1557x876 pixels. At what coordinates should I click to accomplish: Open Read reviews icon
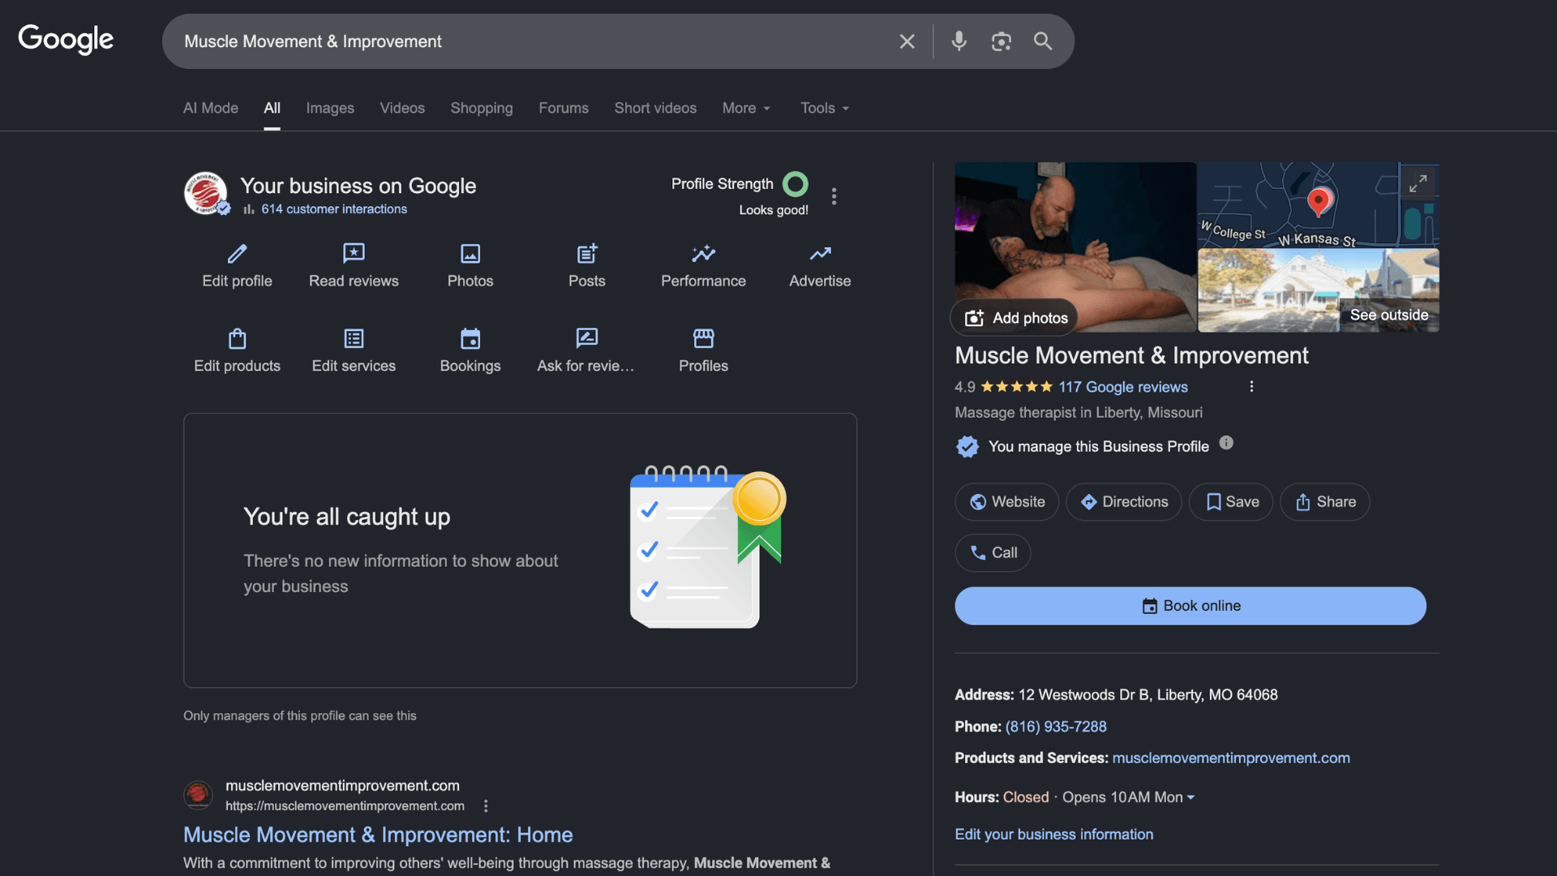tap(354, 254)
